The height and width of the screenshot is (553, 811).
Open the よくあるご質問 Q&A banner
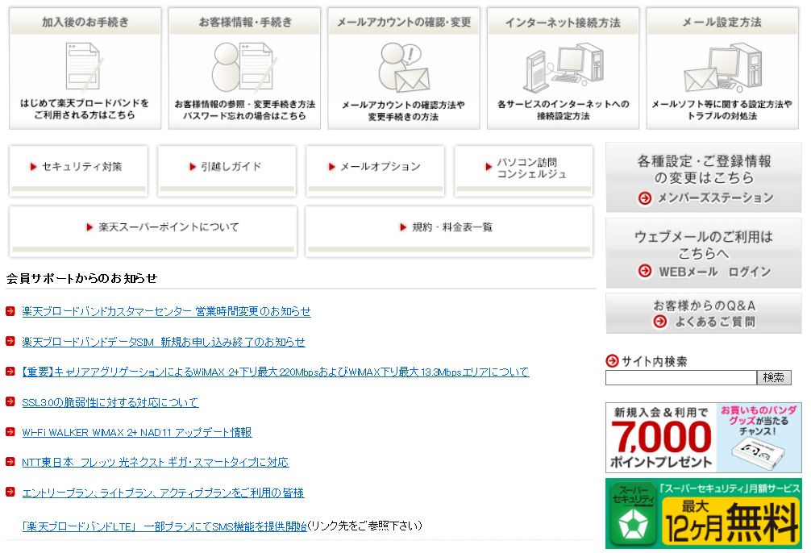pos(704,314)
